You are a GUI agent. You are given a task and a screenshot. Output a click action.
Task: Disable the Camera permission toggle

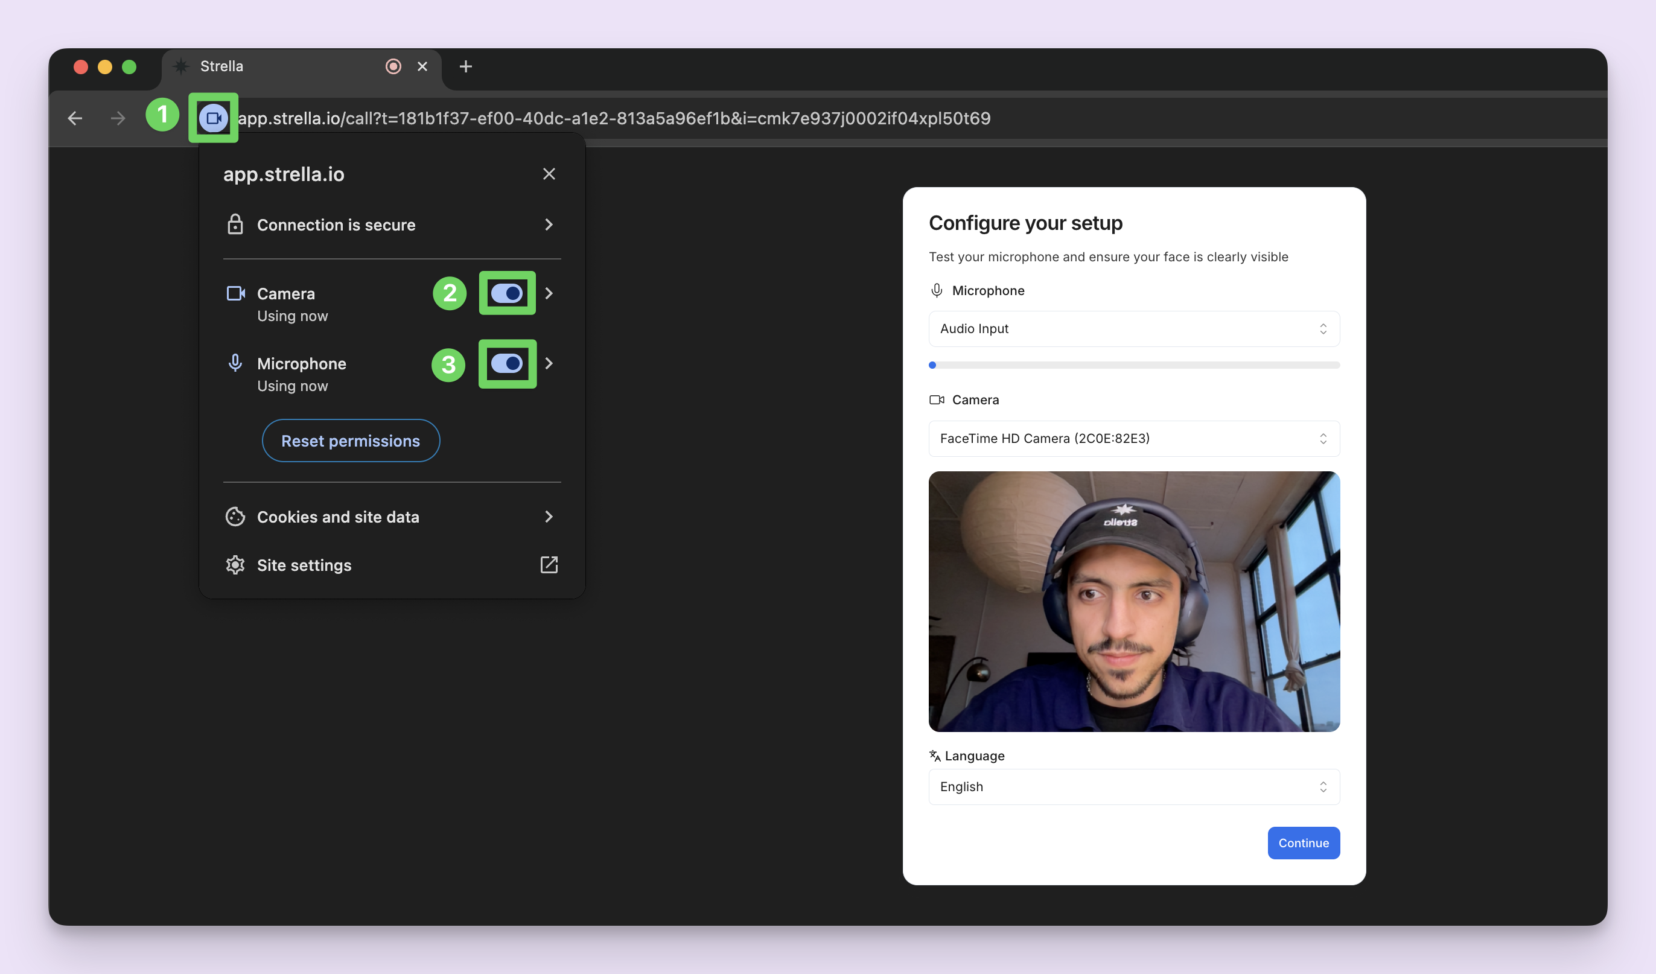click(x=507, y=293)
